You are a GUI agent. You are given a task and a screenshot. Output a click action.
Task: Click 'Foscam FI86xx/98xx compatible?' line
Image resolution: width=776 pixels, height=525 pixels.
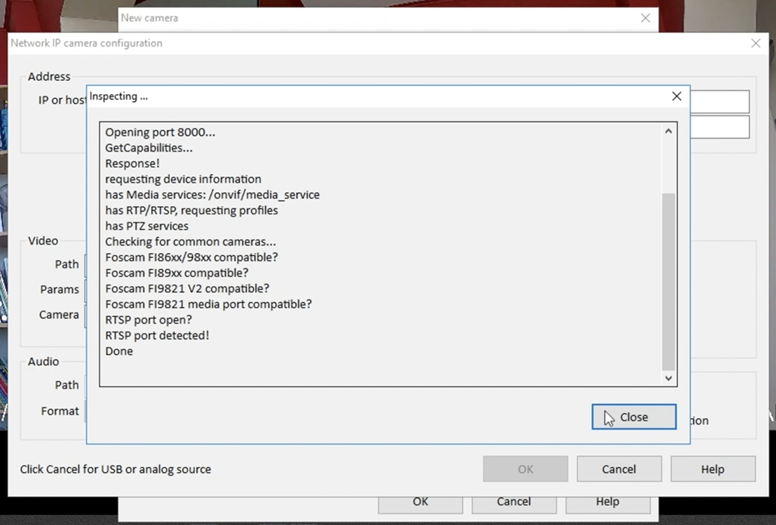tap(191, 257)
